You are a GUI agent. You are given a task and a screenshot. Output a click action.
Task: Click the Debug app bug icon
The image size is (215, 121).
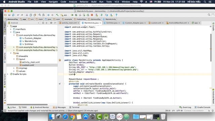pyautogui.click(x=76, y=15)
